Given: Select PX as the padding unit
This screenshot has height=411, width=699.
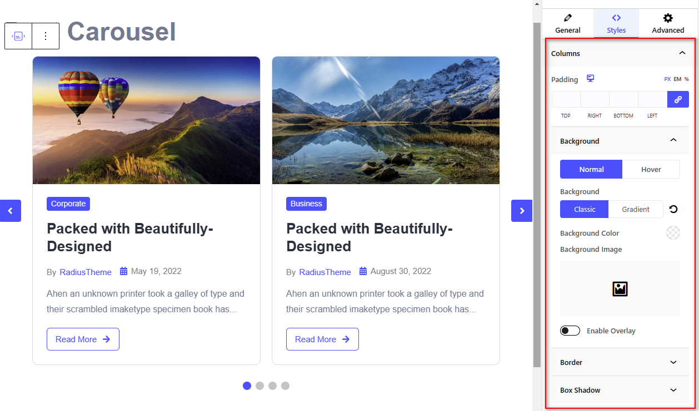Looking at the screenshot, I should pos(667,79).
